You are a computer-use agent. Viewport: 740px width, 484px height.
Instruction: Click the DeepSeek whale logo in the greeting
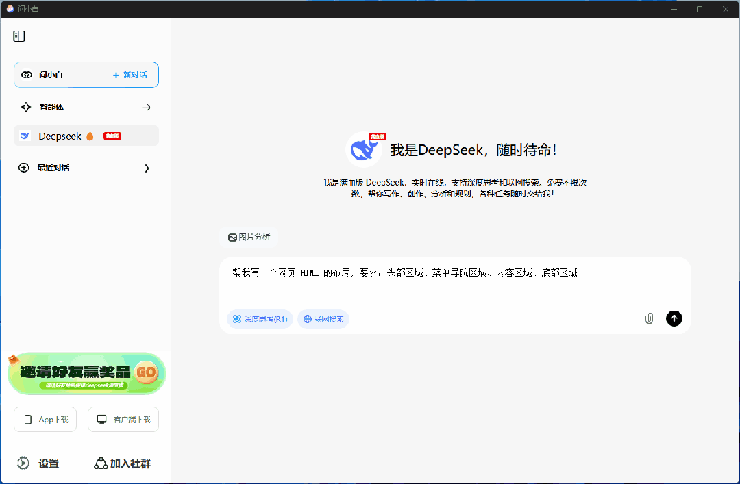click(364, 149)
